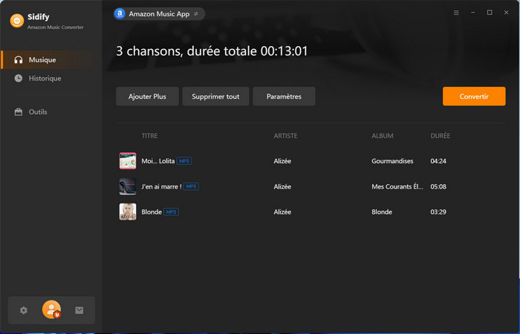The height and width of the screenshot is (334, 520).
Task: Open the hamburger menu icon in title bar
Action: 456,13
